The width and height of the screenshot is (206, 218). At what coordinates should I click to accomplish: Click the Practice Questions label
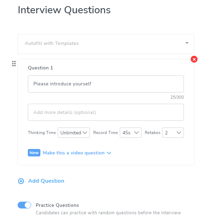coord(57,205)
